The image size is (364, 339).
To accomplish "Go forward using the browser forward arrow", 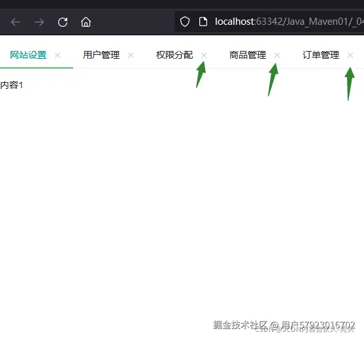I will point(39,22).
